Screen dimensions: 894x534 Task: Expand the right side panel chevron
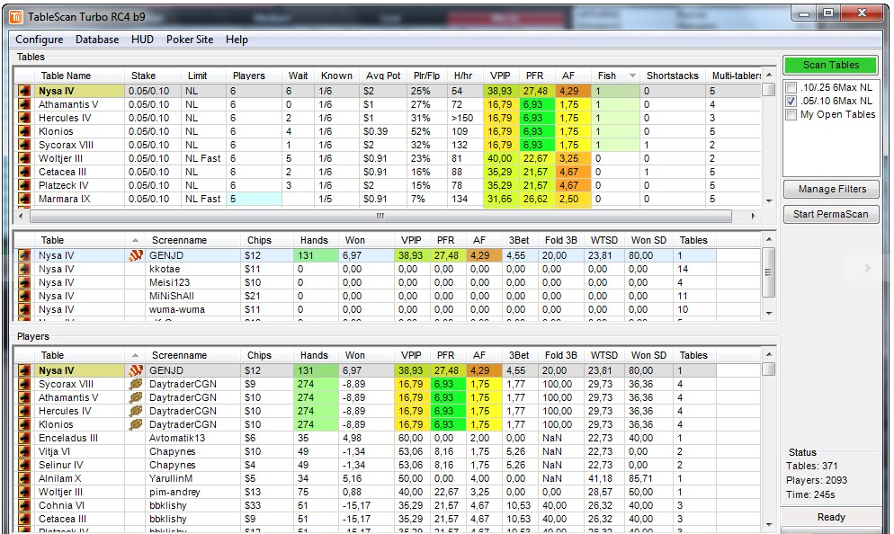865,267
